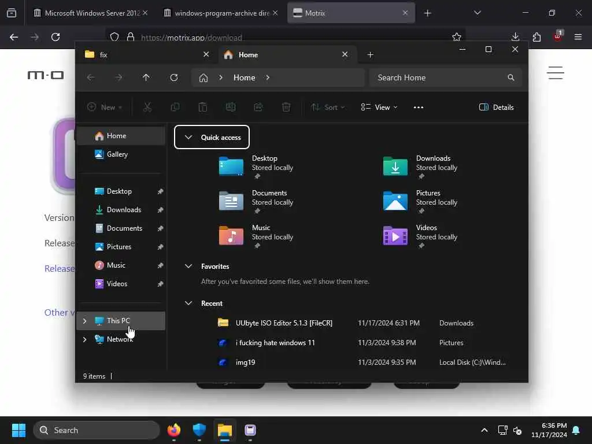The image size is (592, 444).
Task: Collapse the Favorites section chevron
Action: pos(188,267)
